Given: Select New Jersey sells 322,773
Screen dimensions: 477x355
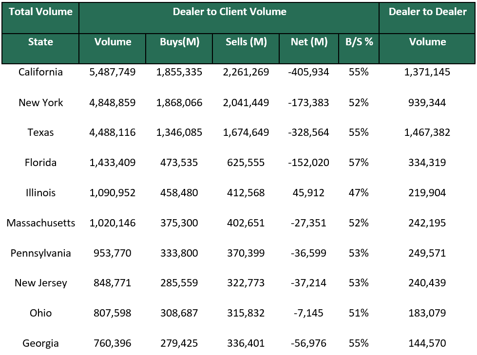Looking at the screenshot, I should pos(246,283).
